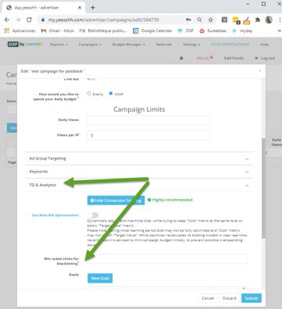Go to the Referrals page
The height and width of the screenshot is (309, 282).
coord(164,44)
